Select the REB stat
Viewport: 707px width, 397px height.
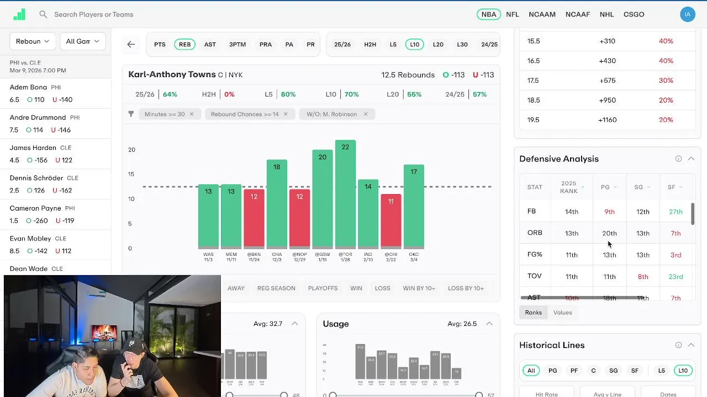(184, 45)
